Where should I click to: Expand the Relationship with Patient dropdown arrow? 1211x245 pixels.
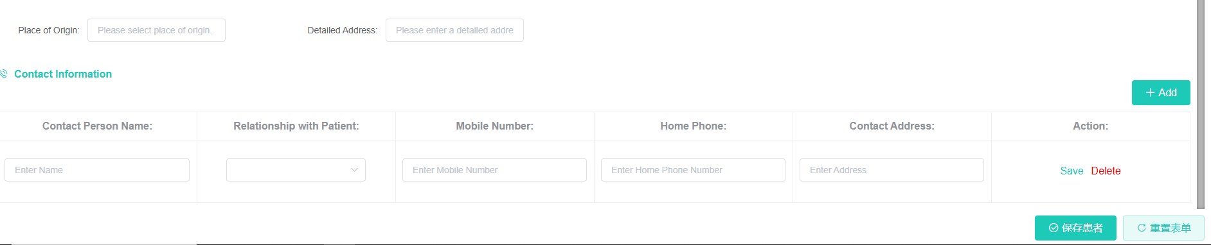click(x=354, y=170)
